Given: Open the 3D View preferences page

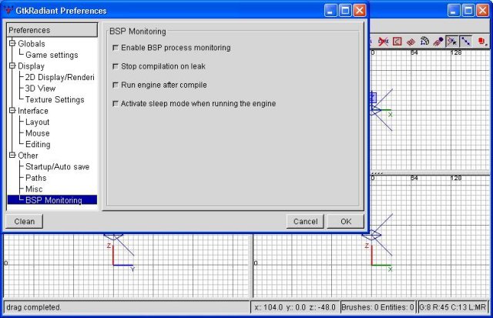Looking at the screenshot, I should (40, 89).
